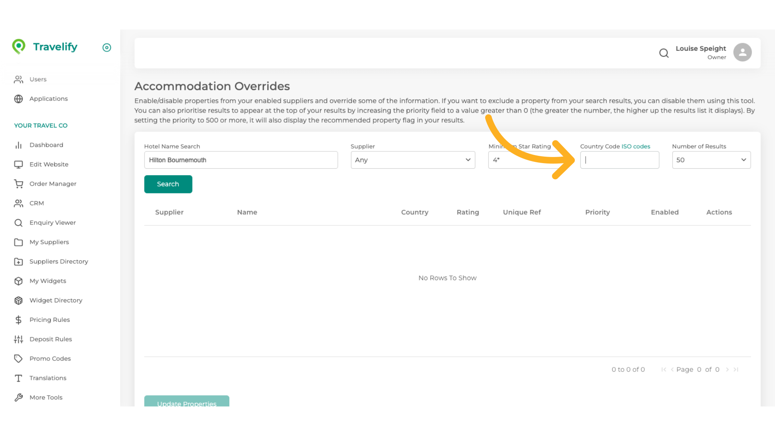
Task: Click the search magnifier icon in header
Action: tap(664, 53)
